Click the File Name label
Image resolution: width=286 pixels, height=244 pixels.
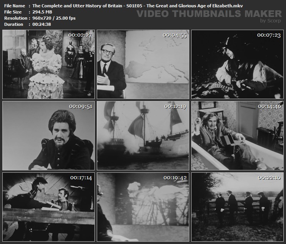pyautogui.click(x=15, y=6)
